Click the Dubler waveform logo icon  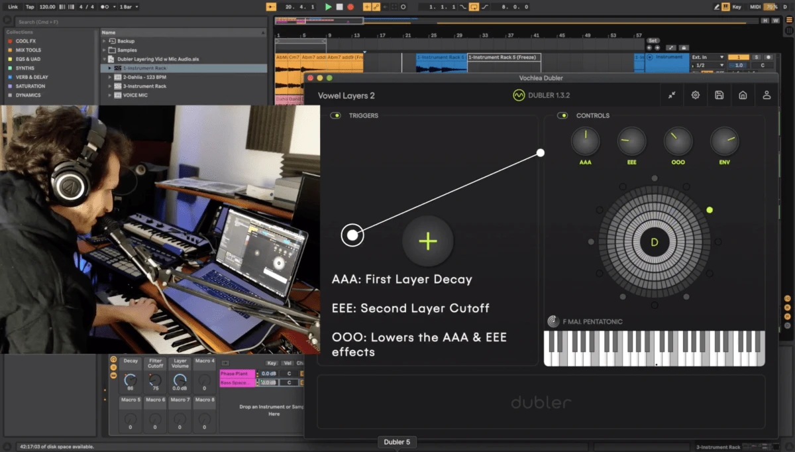click(519, 95)
